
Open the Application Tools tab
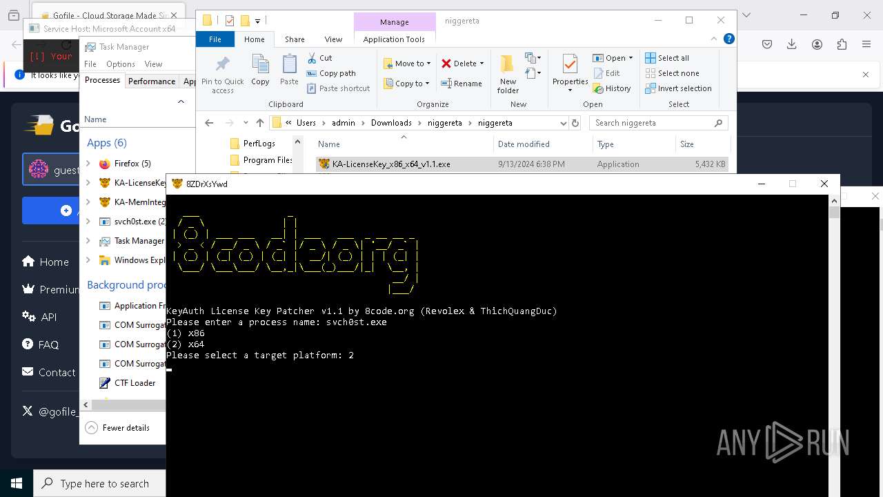pyautogui.click(x=394, y=39)
